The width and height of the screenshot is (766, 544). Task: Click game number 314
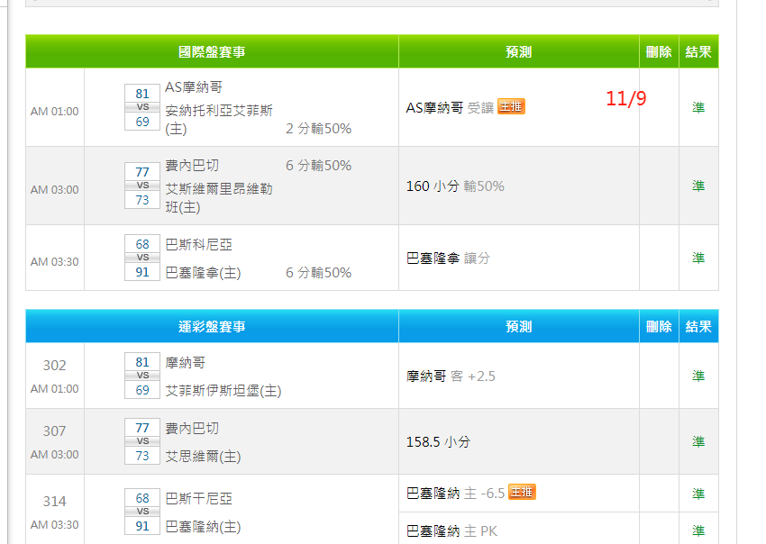54,502
